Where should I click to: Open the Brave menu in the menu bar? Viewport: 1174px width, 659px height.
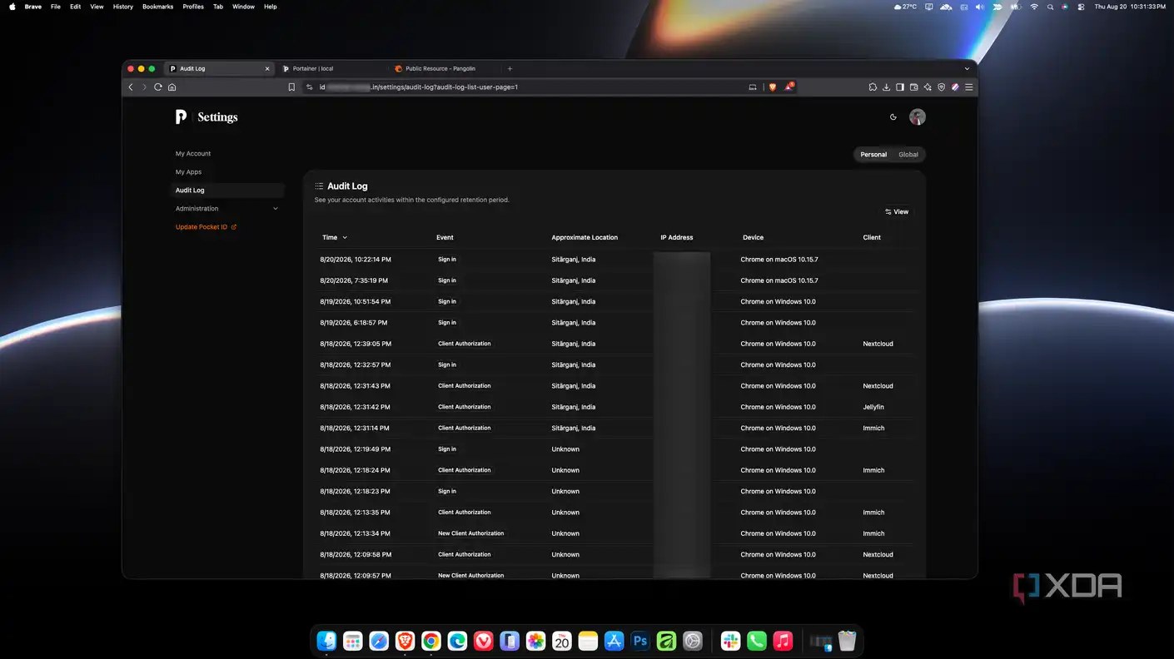pyautogui.click(x=33, y=7)
